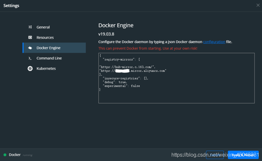Click the insecure-registries line
The image size is (262, 161).
[x=125, y=78]
